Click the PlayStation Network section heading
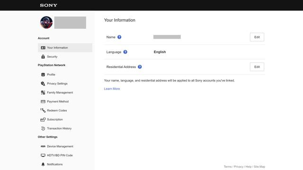303x170 pixels. tap(52, 65)
